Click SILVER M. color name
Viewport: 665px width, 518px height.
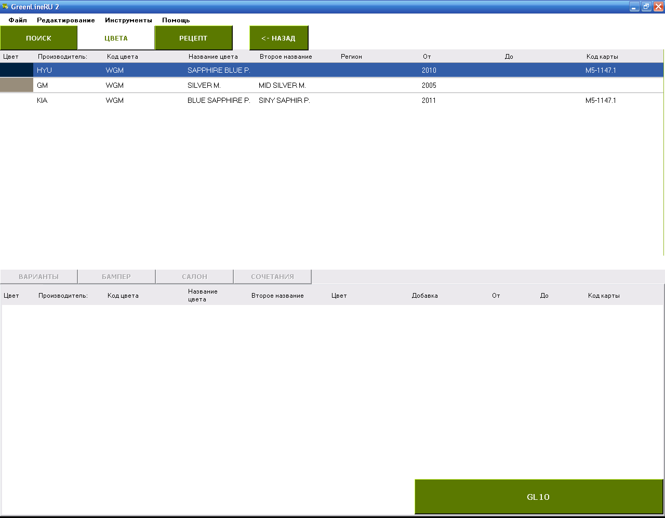click(204, 85)
